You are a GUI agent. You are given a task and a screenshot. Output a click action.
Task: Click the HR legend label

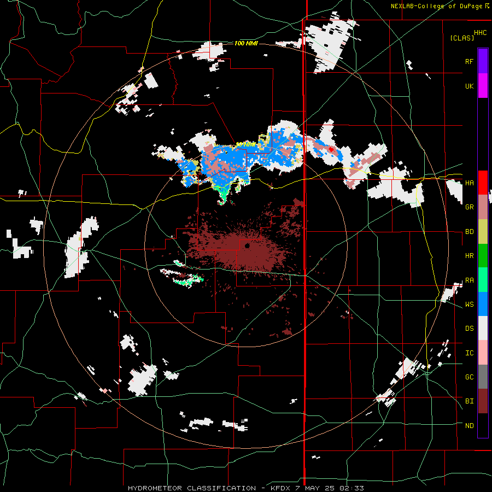pyautogui.click(x=469, y=256)
